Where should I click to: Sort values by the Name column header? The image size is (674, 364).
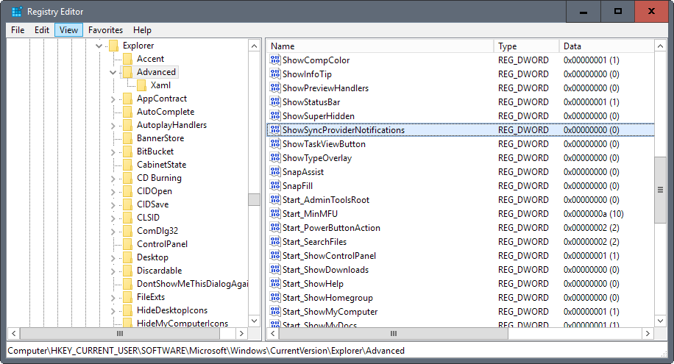(x=379, y=46)
